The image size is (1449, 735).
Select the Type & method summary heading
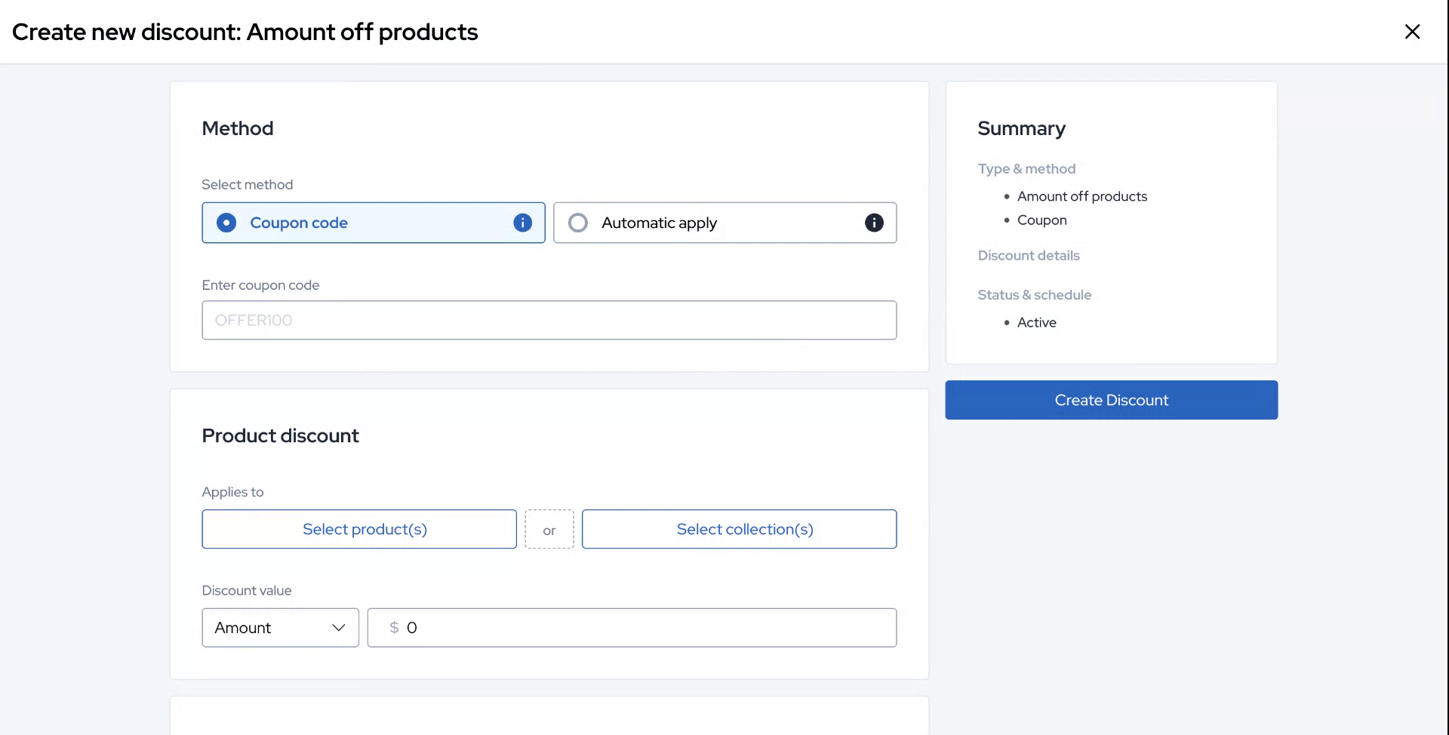pos(1026,168)
